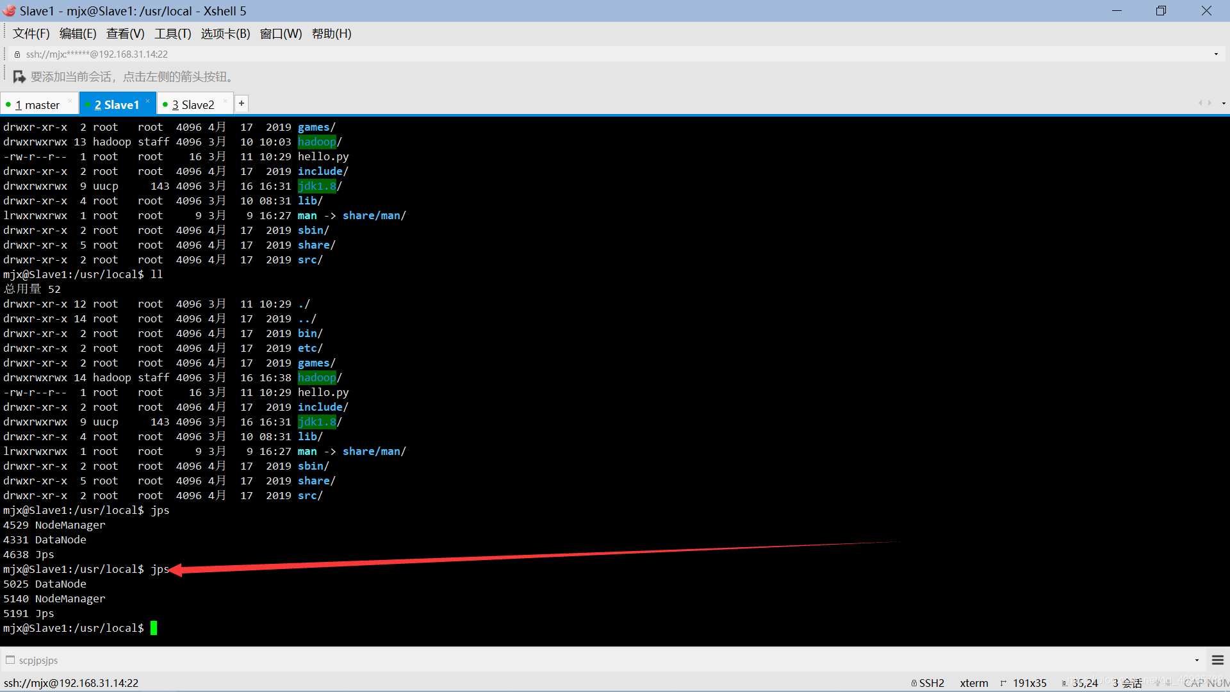Click the 3 会话 sessions status
The height and width of the screenshot is (692, 1230).
(x=1127, y=683)
